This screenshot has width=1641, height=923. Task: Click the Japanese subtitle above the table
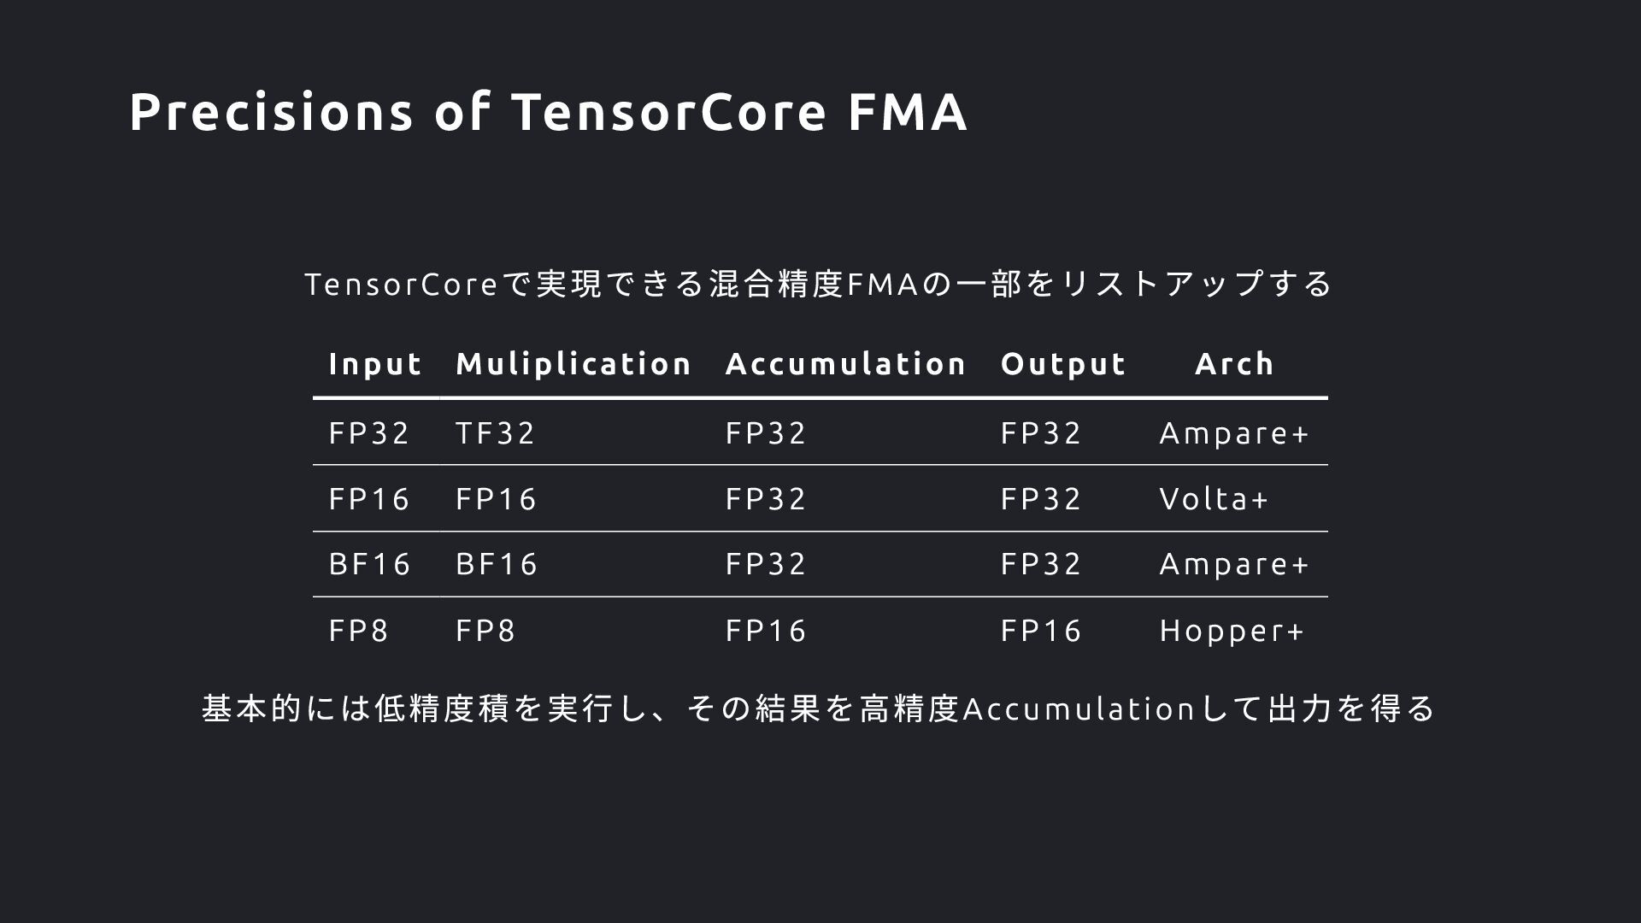pos(818,284)
